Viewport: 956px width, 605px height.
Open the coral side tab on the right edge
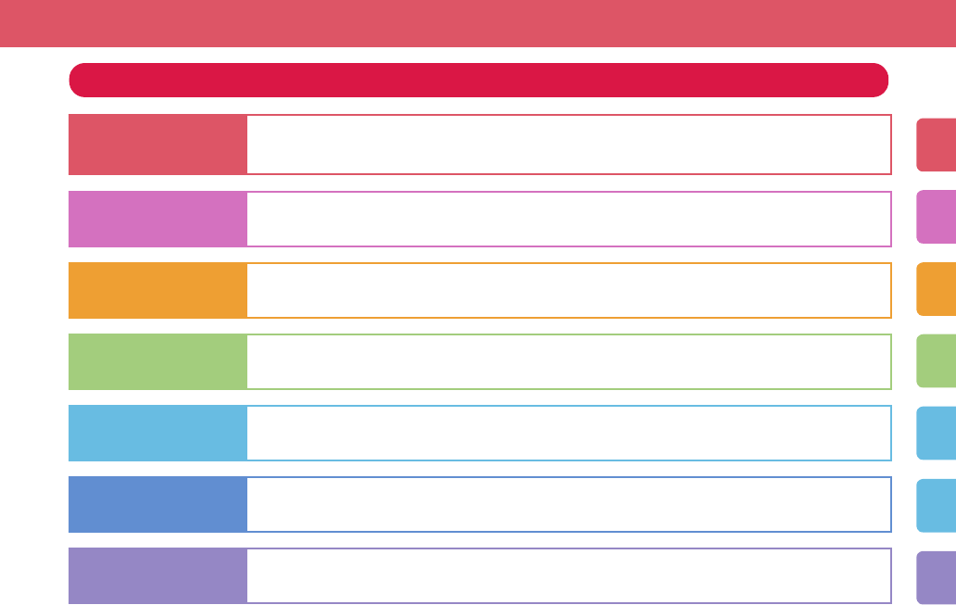point(937,145)
